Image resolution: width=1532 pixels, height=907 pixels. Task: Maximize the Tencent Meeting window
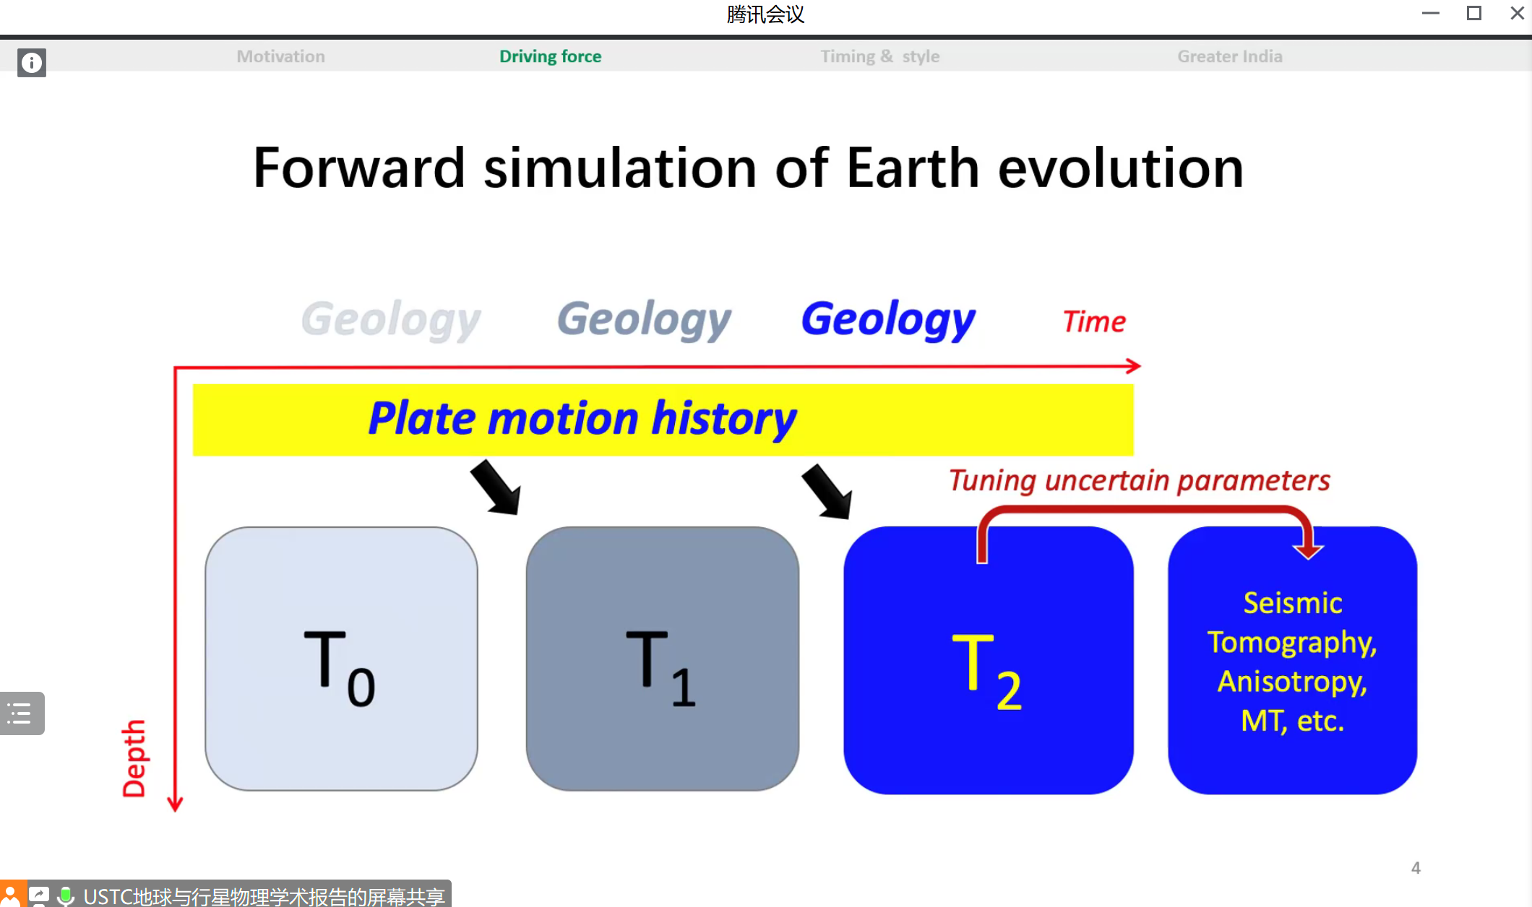pos(1474,13)
